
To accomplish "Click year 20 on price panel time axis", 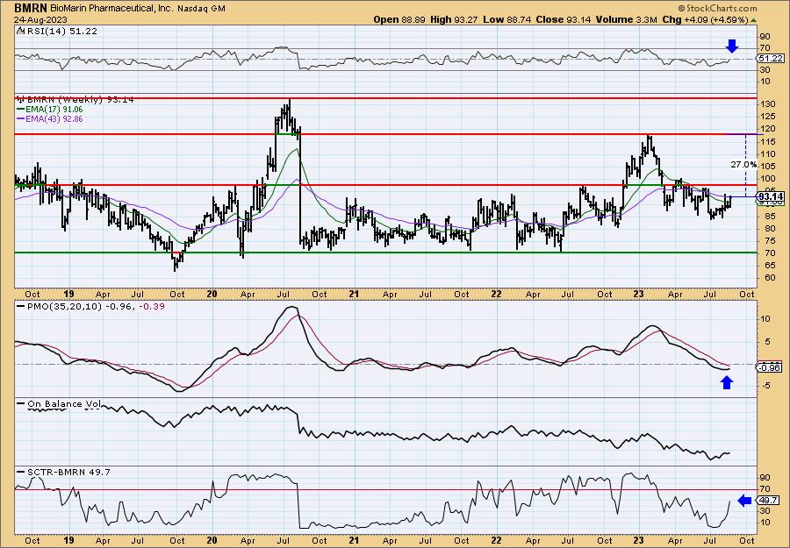I will pyautogui.click(x=212, y=294).
